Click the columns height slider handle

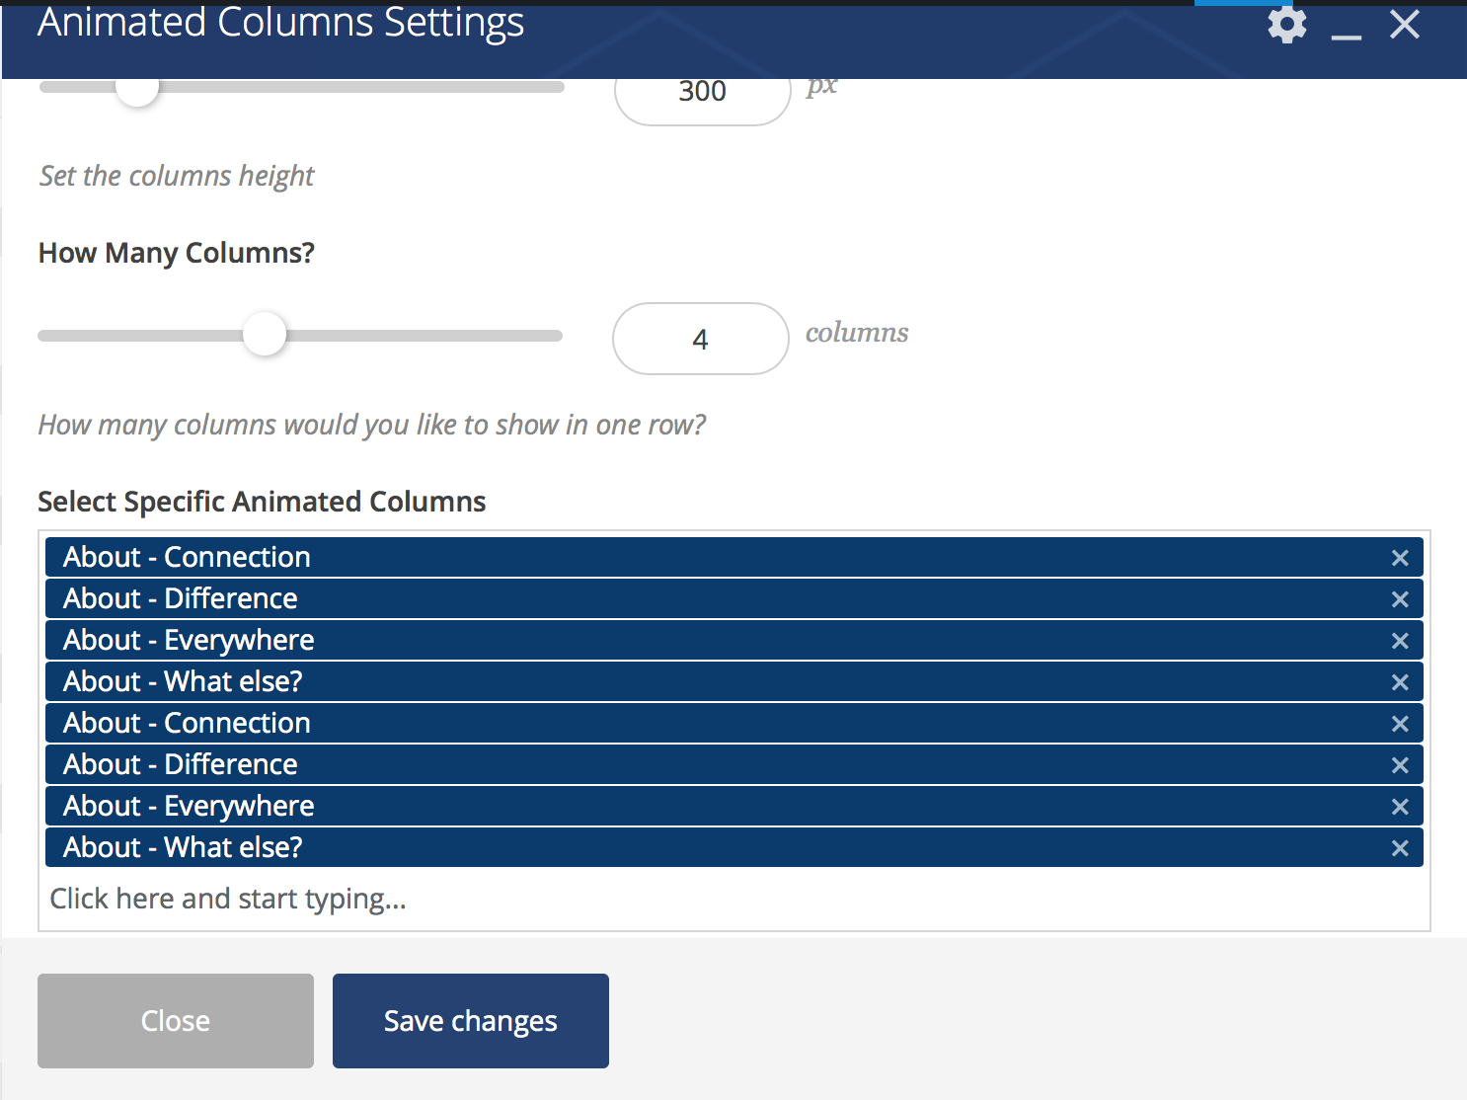click(x=137, y=89)
